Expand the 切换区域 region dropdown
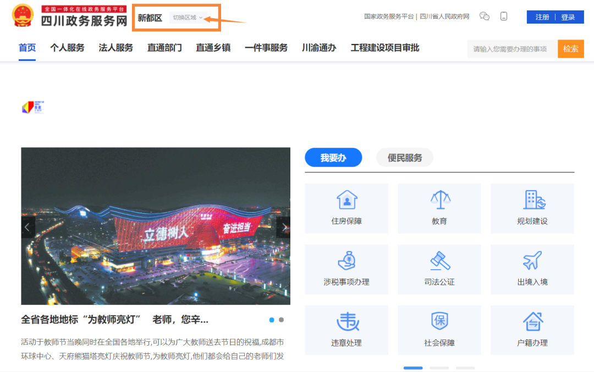Image resolution: width=594 pixels, height=372 pixels. click(188, 18)
